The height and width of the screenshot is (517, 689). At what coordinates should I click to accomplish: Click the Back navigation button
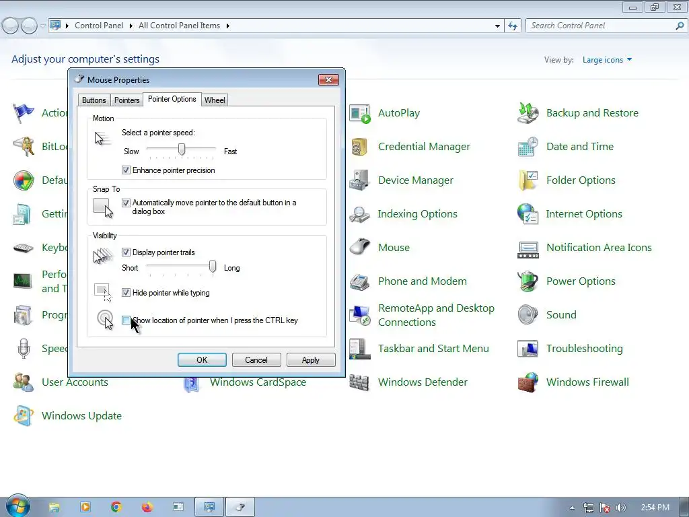point(11,26)
